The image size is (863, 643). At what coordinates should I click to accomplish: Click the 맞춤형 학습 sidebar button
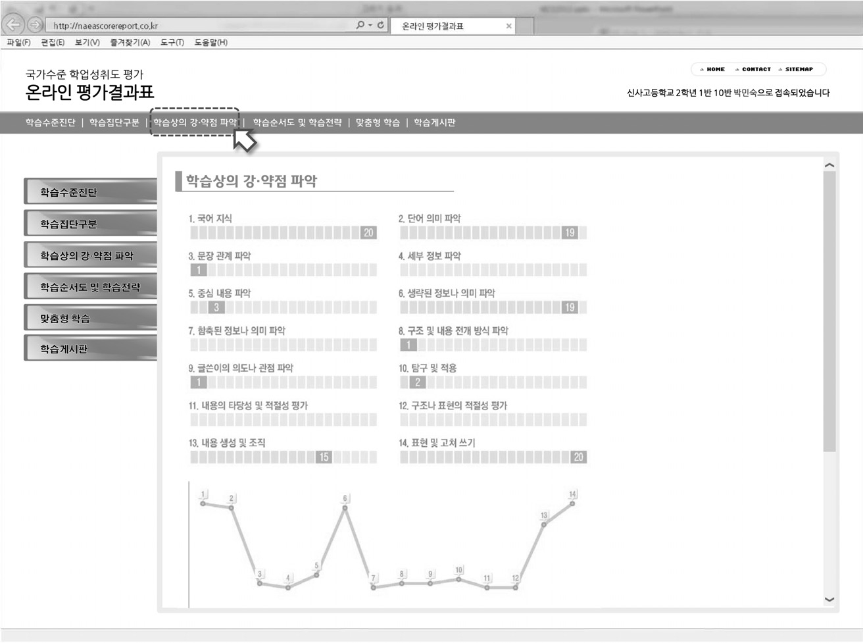click(x=91, y=318)
